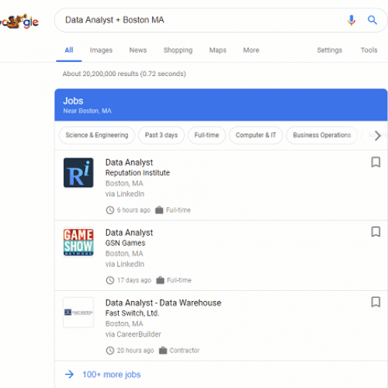This screenshot has height=388, width=388.
Task: Open the Reputation Institute Data Analyst title
Action: (129, 162)
